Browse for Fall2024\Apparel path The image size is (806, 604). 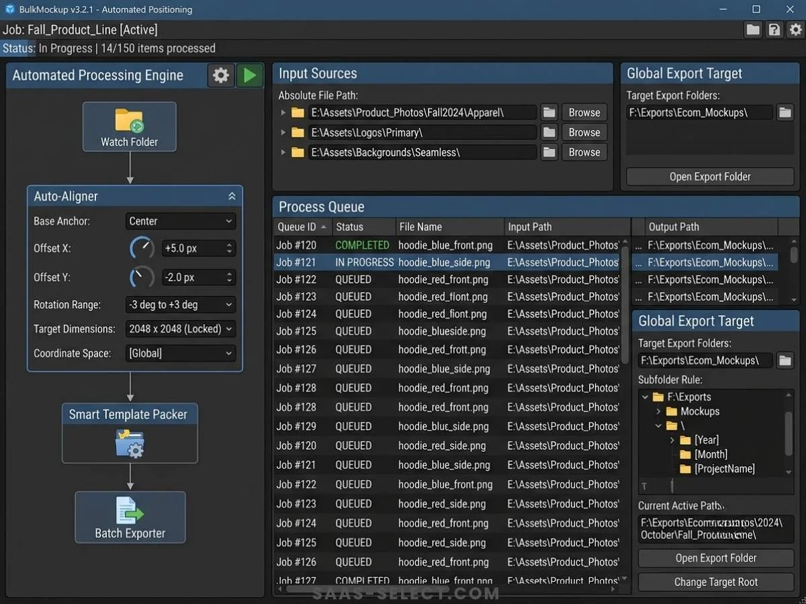(584, 113)
